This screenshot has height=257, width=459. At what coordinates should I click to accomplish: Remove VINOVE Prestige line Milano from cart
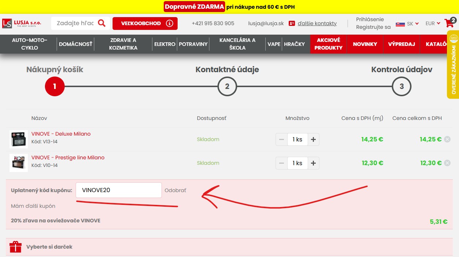(x=447, y=163)
